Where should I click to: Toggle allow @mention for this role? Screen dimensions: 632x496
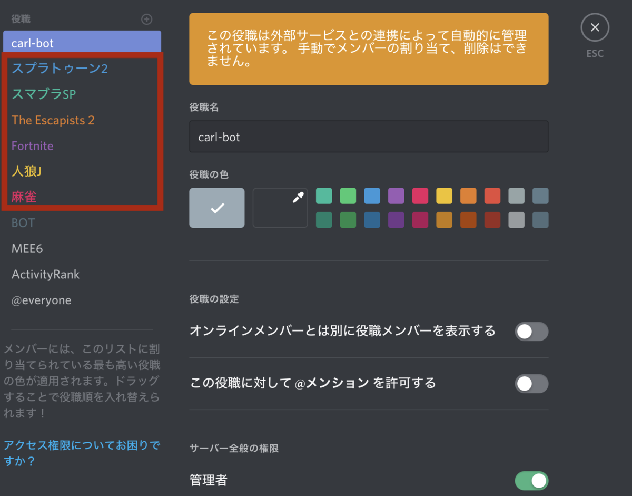tap(531, 384)
